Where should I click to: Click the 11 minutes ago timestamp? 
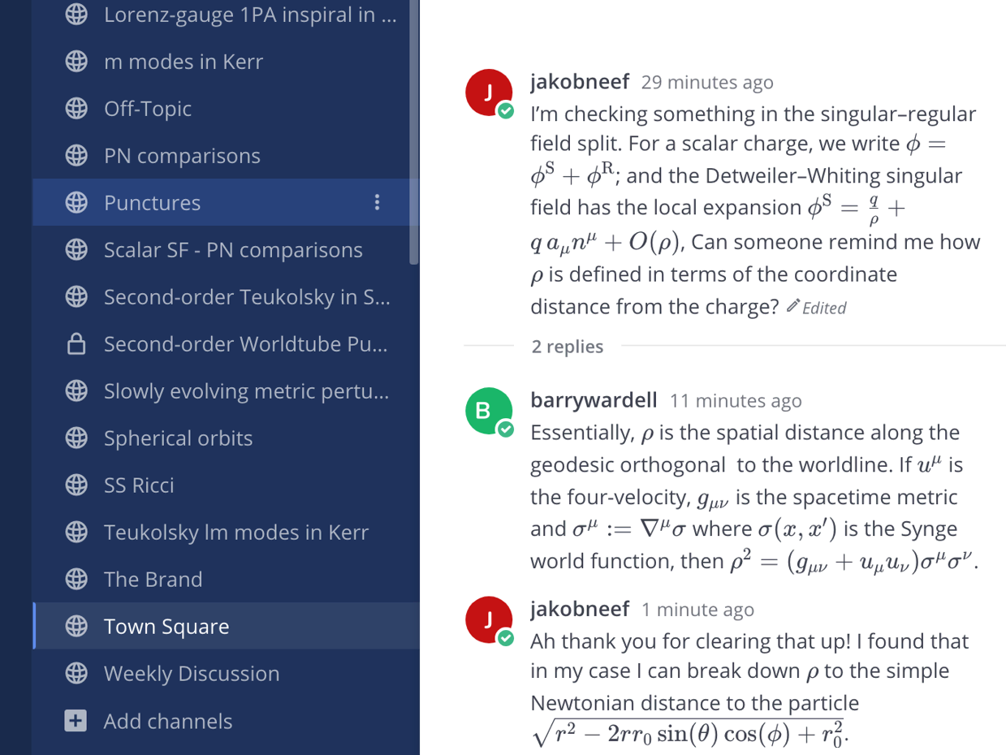click(x=735, y=401)
